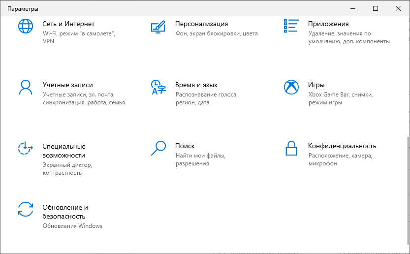Click the Update and security arrows icon
This screenshot has width=410, height=254.
tap(26, 209)
